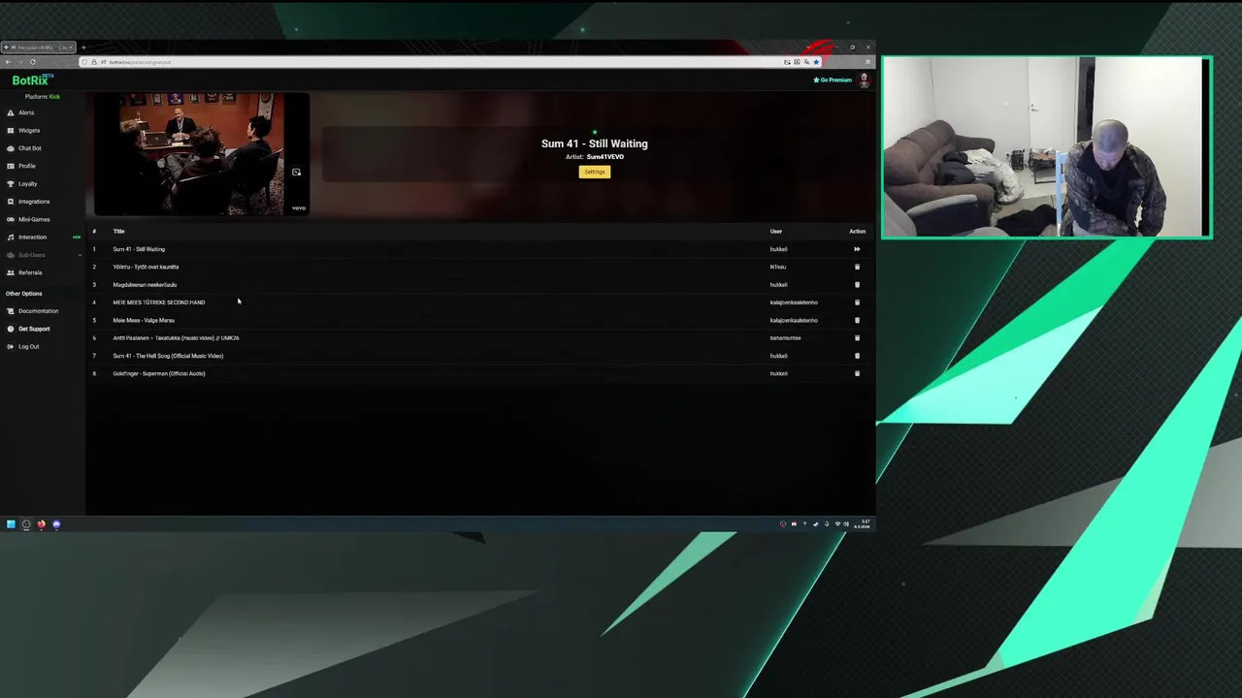The width and height of the screenshot is (1242, 698).
Task: Reload the page with the browser refresh button
Action: coord(33,62)
